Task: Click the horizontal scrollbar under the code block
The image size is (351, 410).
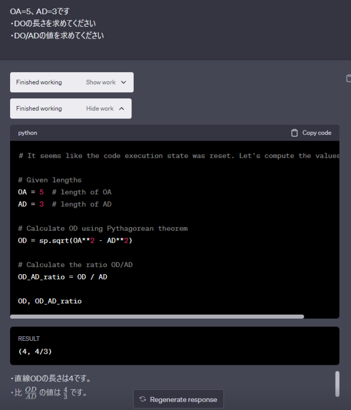Action: pos(157,316)
